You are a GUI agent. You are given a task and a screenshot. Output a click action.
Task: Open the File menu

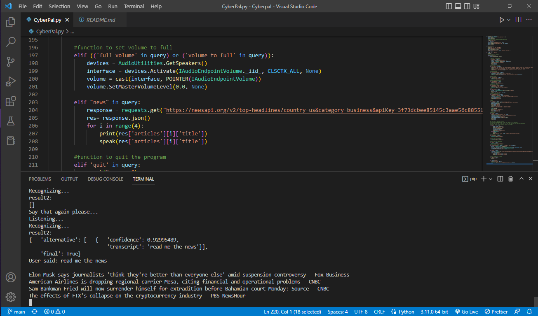click(x=22, y=6)
